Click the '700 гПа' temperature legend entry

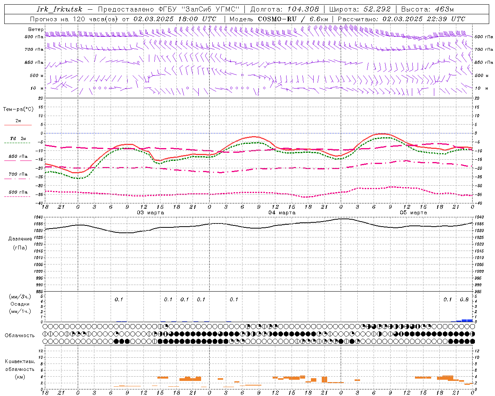[x=18, y=174]
